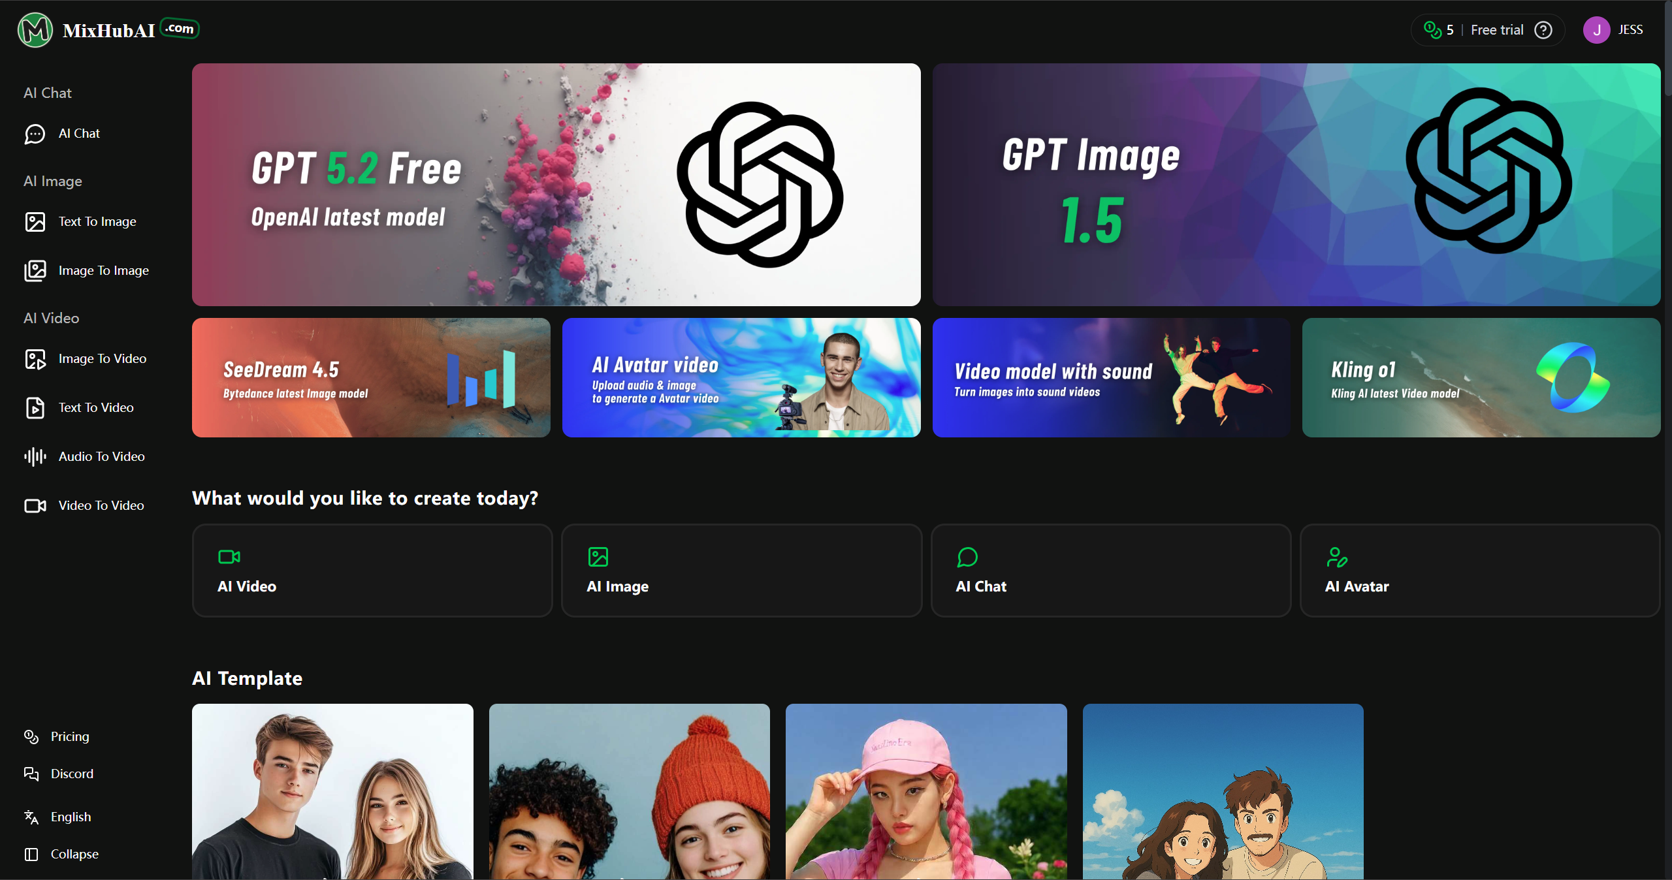
Task: Open the Image To Video tool
Action: click(x=102, y=358)
